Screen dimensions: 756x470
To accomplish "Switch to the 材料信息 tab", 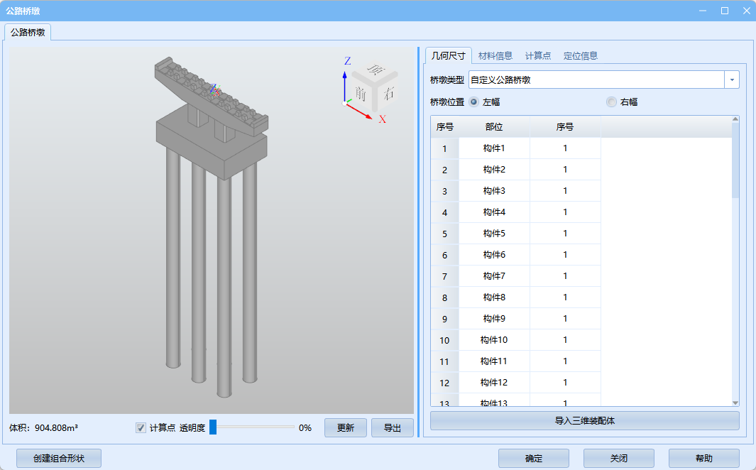I will pos(495,55).
